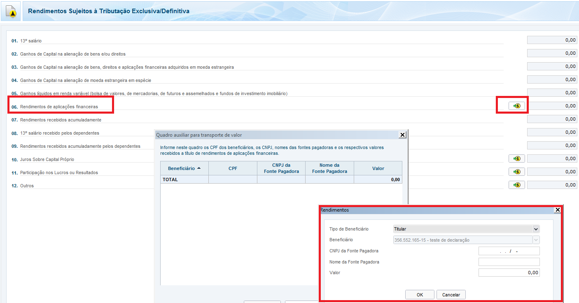Click the title 'Rendimentos Sujeitos à Tributação Exclusiva/Definitiva'
Screen dimensions: 579x303
tap(109, 11)
